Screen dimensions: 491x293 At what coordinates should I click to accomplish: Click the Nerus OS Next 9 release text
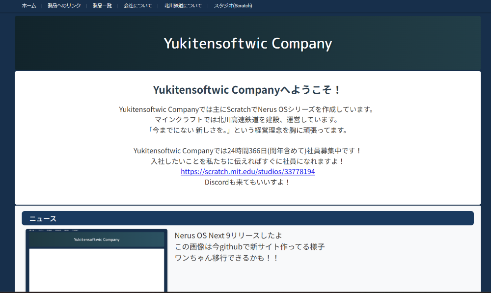(228, 236)
